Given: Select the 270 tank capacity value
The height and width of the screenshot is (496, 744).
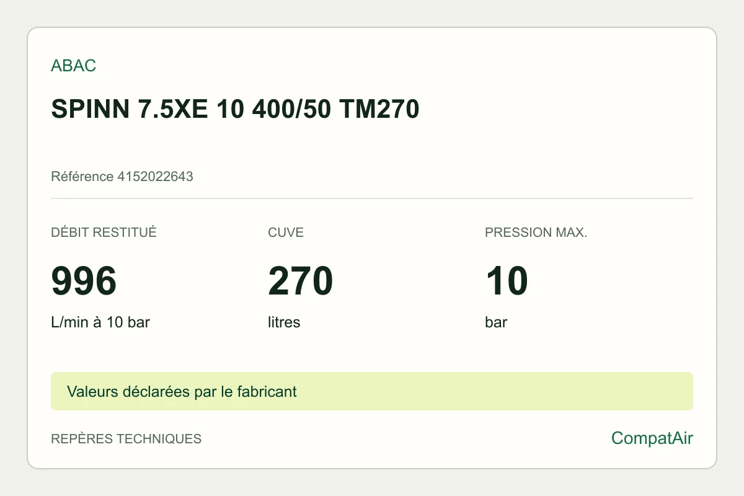Looking at the screenshot, I should (x=301, y=281).
